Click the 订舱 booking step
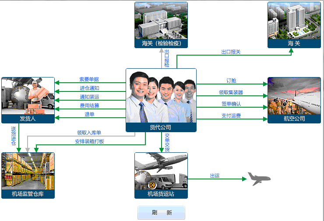This screenshot has width=324, height=221. click(x=231, y=81)
